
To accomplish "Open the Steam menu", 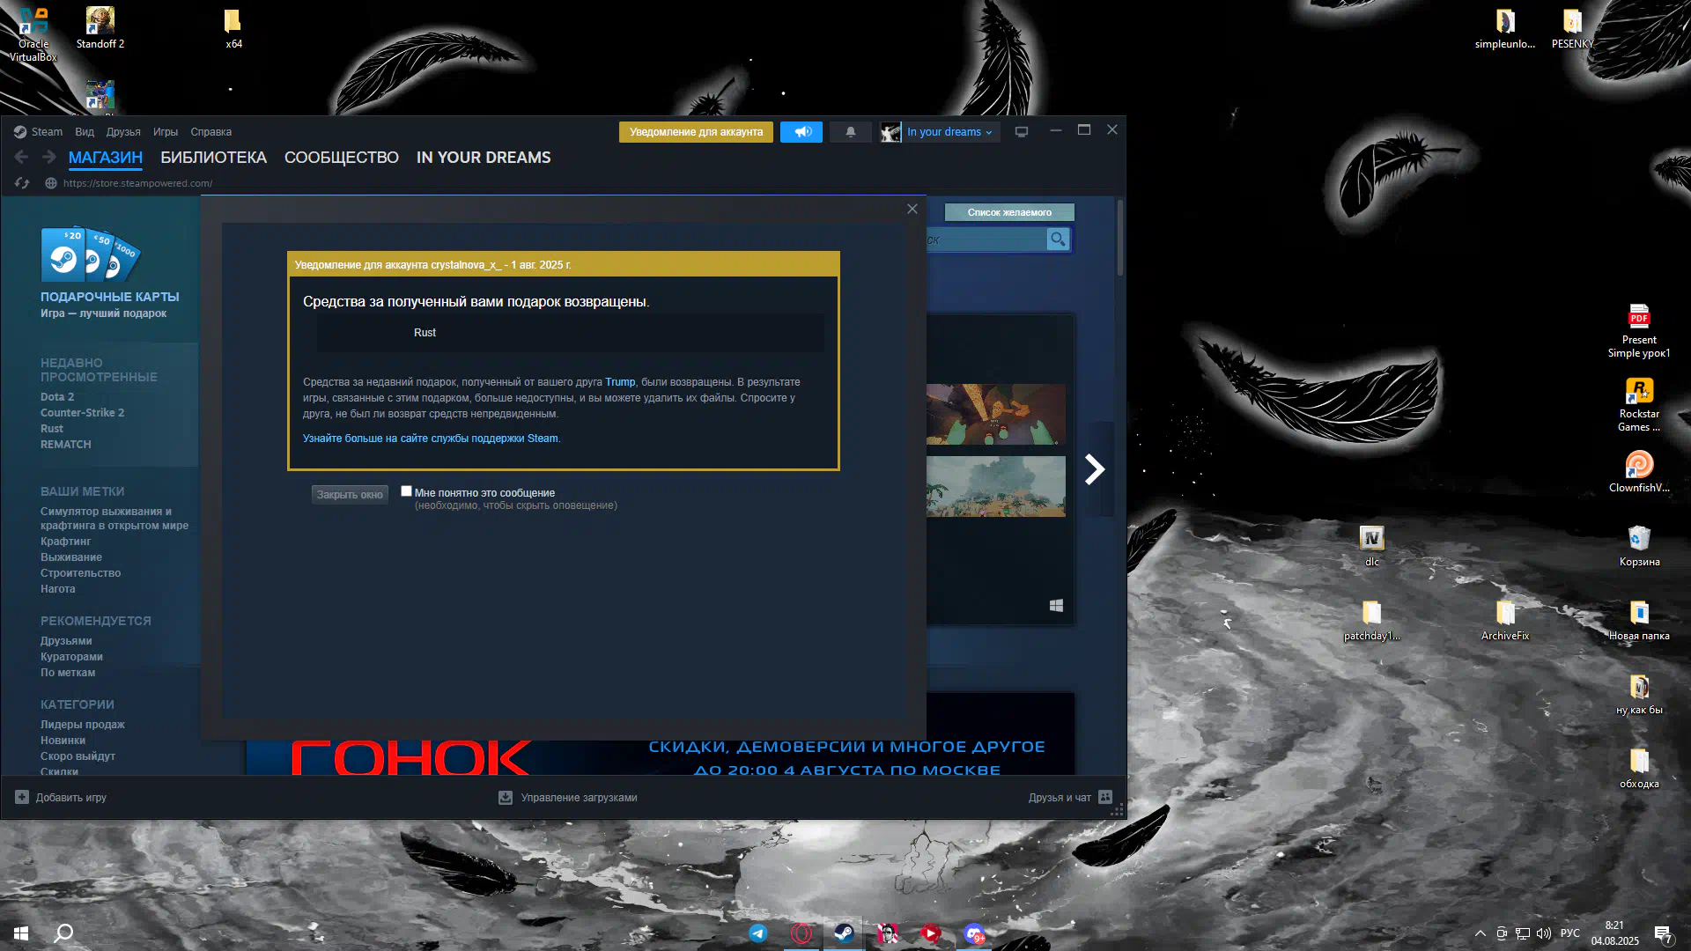I will tap(47, 132).
